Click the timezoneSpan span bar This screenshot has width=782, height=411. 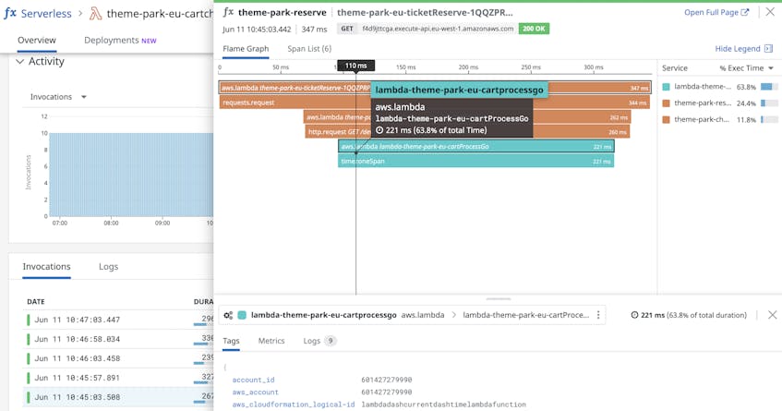click(476, 161)
